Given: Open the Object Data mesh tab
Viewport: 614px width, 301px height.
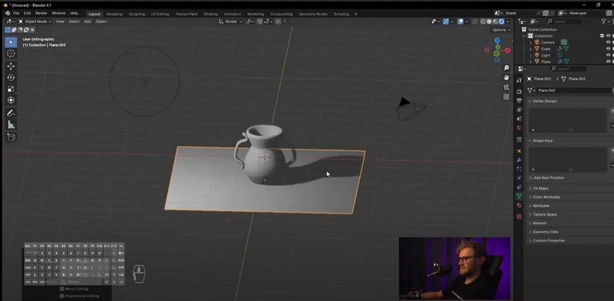Looking at the screenshot, I should pos(519,196).
